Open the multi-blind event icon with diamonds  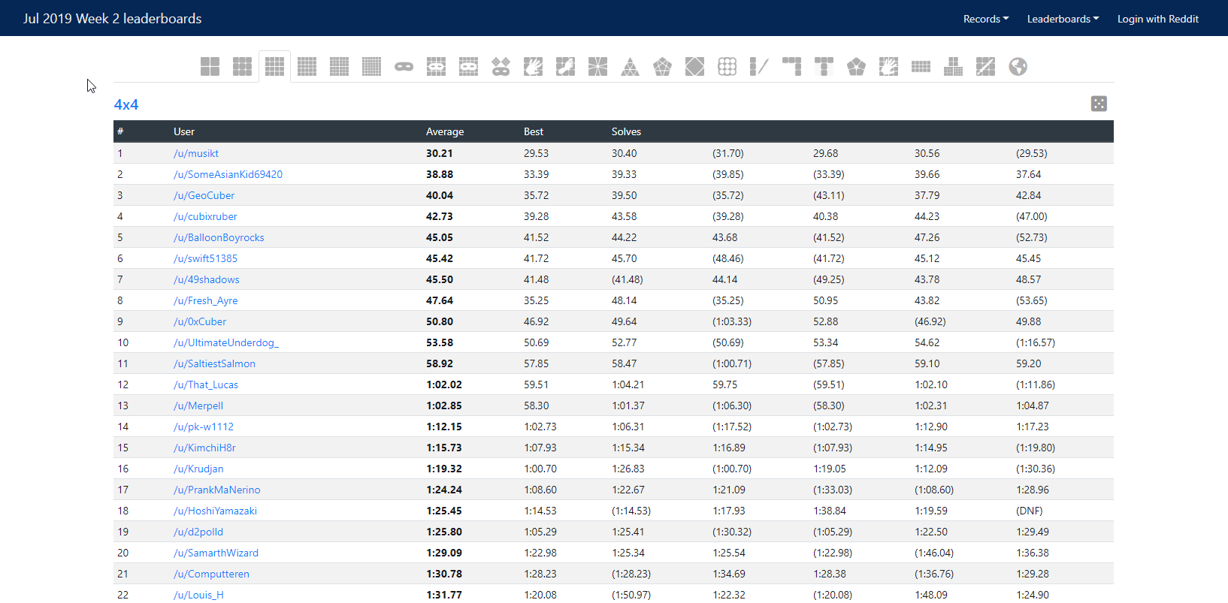pos(501,67)
